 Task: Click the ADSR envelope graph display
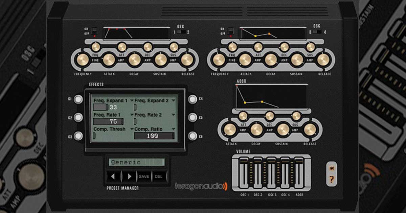272,97
